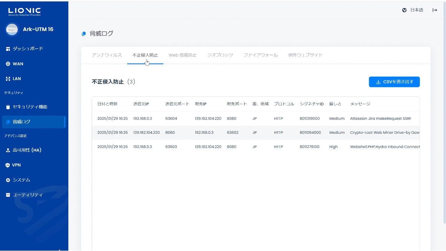
Task: Click the security features clipboard icon
Action: (x=8, y=107)
